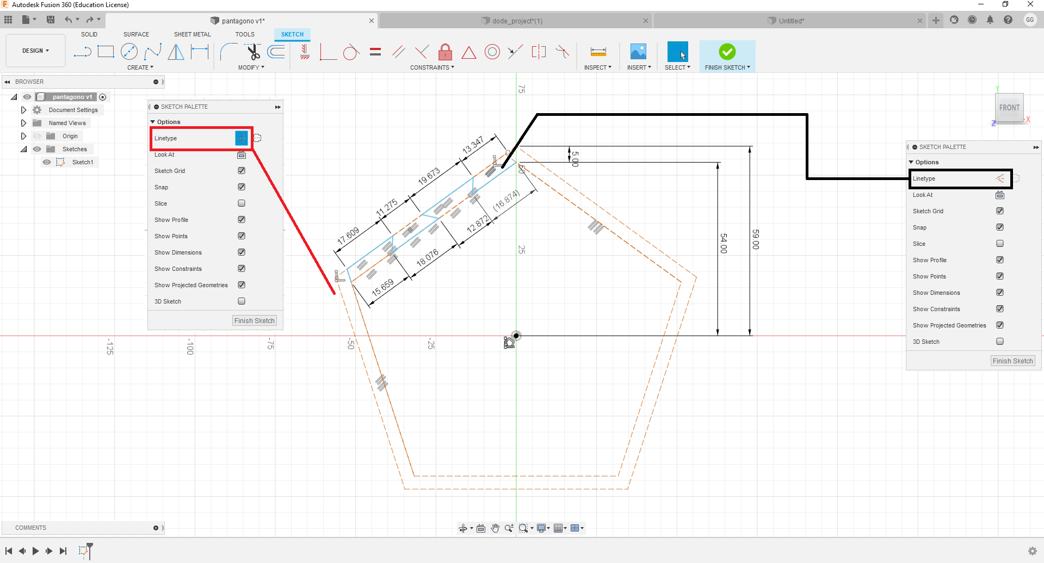Click the Insert Image icon
The image size is (1044, 563).
[638, 52]
